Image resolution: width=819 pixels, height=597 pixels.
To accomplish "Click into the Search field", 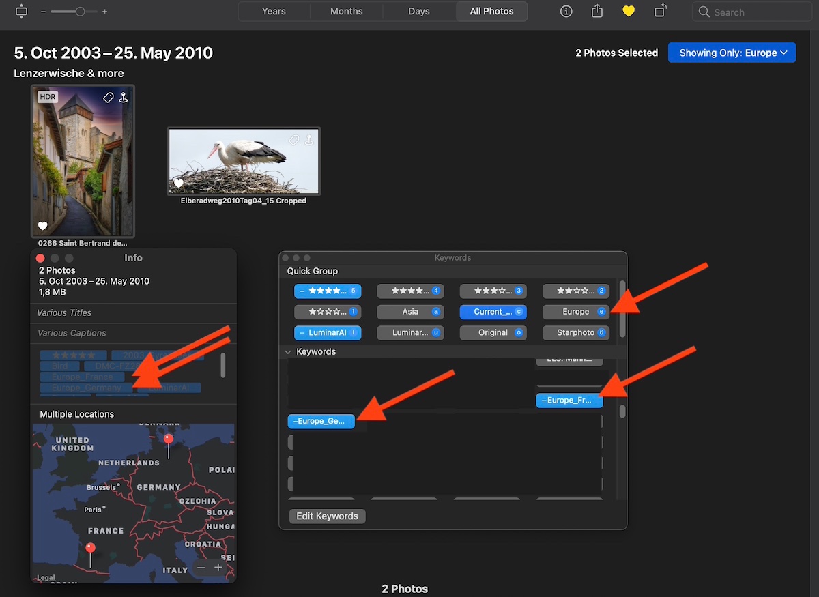I will (x=751, y=12).
